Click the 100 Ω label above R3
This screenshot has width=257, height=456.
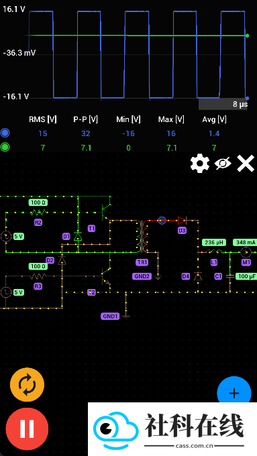pyautogui.click(x=38, y=266)
